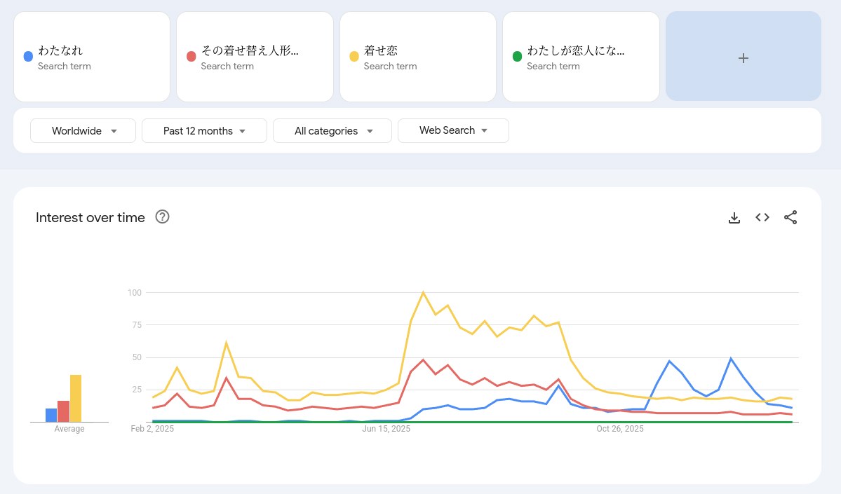Edit the わたなれ search term

pyautogui.click(x=61, y=51)
